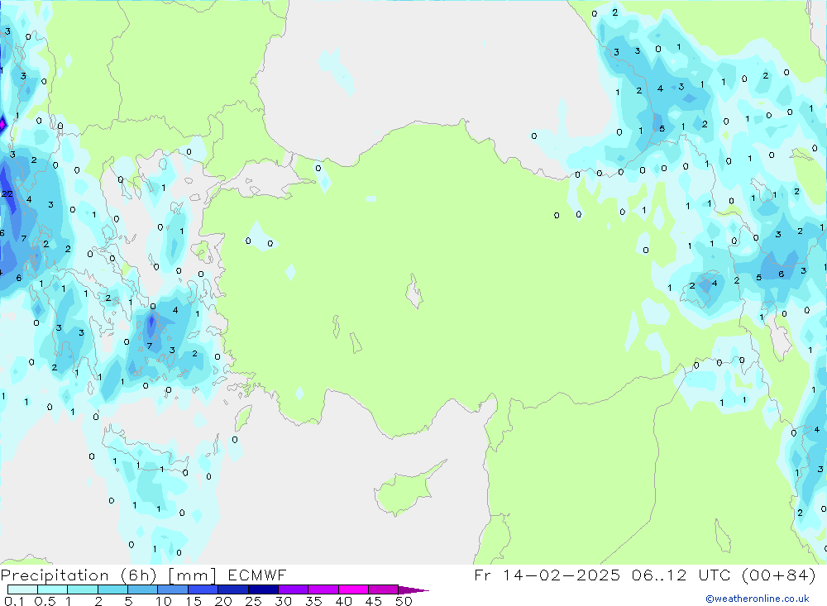Click the '25' legend scale label
The width and height of the screenshot is (827, 606).
253,601
